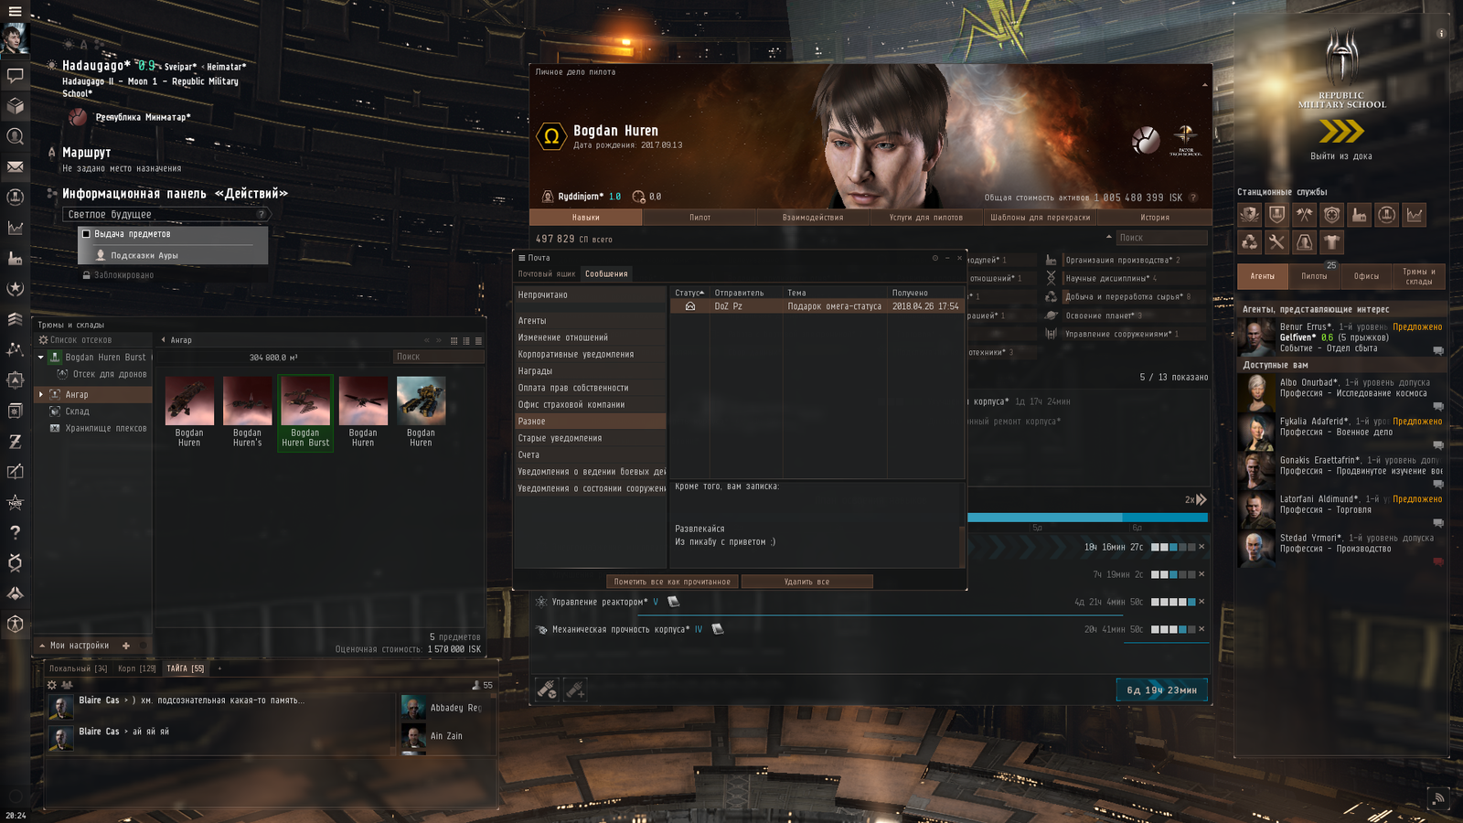
Task: Open the Агенты mail folder
Action: coord(591,321)
